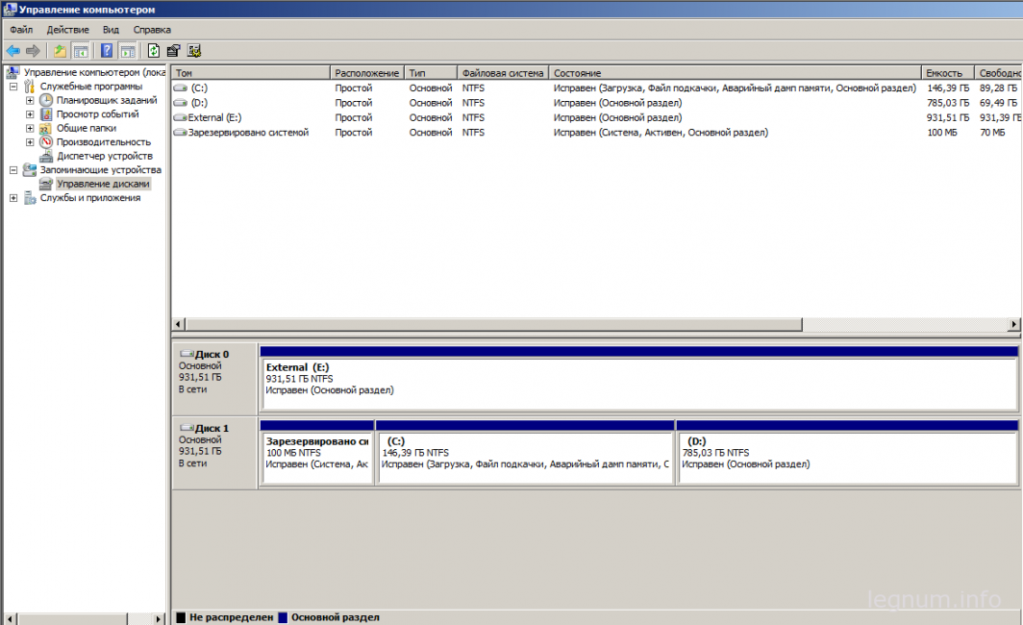Click the 785,03 ГБ capacity cell in the list
1023x625 pixels.
click(948, 103)
